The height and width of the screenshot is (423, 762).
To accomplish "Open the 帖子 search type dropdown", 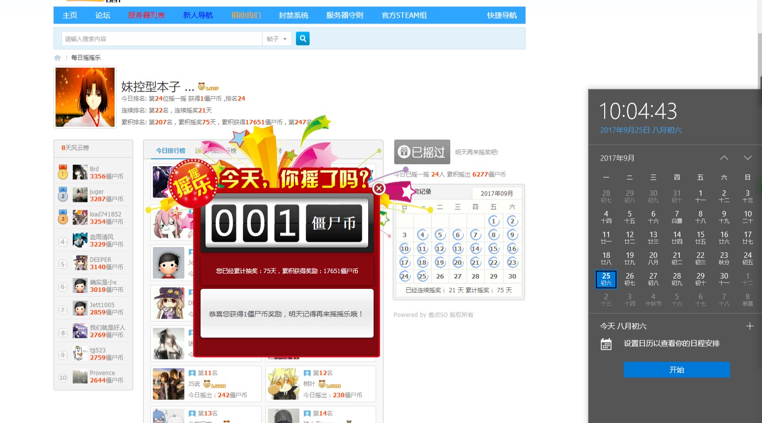I will pyautogui.click(x=277, y=39).
